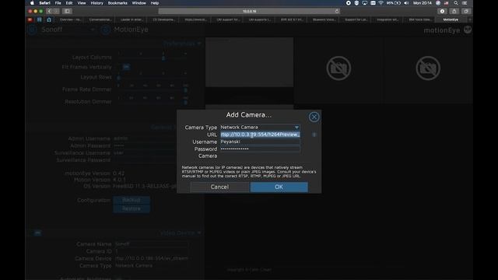Click the Cancel button in Add Camera dialog
This screenshot has width=498, height=280.
coord(219,187)
